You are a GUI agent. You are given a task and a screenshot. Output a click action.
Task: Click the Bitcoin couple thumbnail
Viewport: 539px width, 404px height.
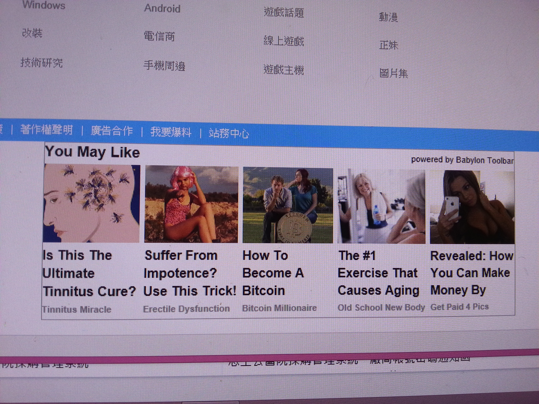[x=288, y=205]
